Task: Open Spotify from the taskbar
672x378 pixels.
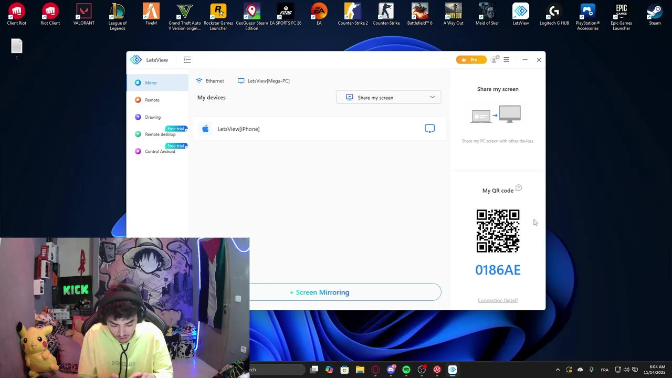Action: (406, 370)
